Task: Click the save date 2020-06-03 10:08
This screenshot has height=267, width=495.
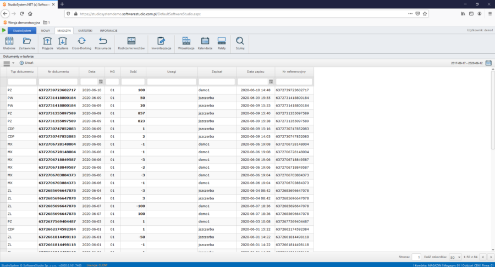Action: point(255,221)
